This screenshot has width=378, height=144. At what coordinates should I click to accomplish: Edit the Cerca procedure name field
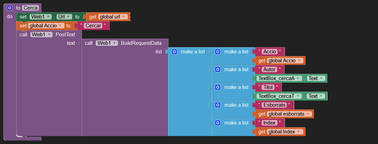(31, 8)
